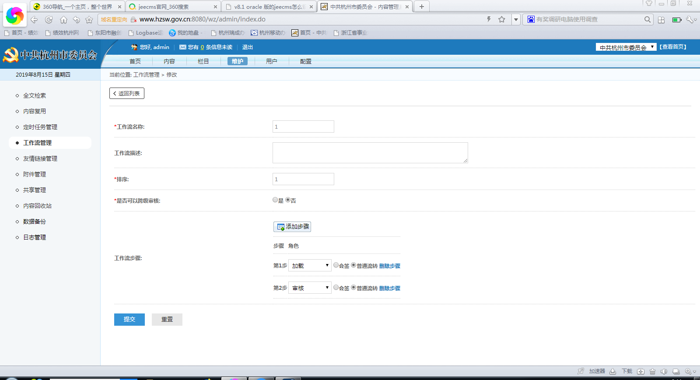The height and width of the screenshot is (380, 700).
Task: Click 删除步骤 link for 第2步
Action: (390, 288)
